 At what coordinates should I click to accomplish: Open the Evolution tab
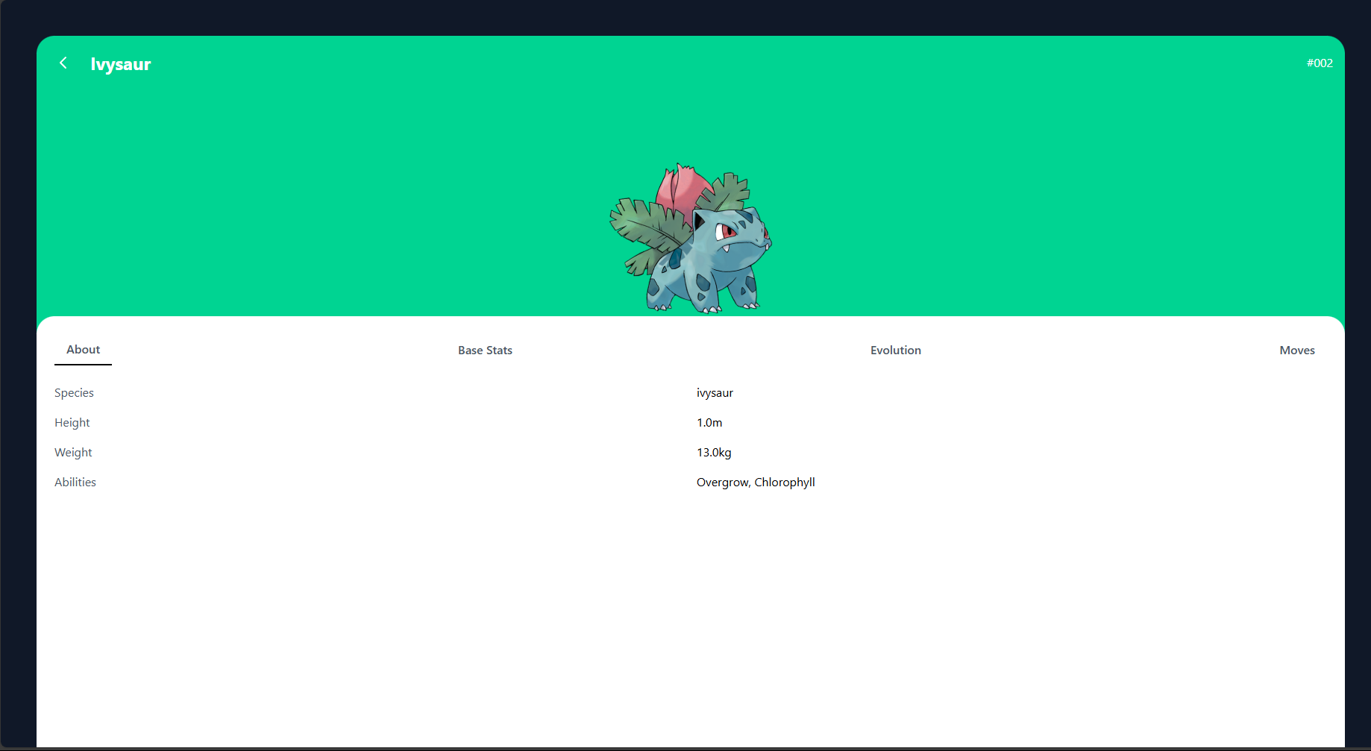[895, 350]
